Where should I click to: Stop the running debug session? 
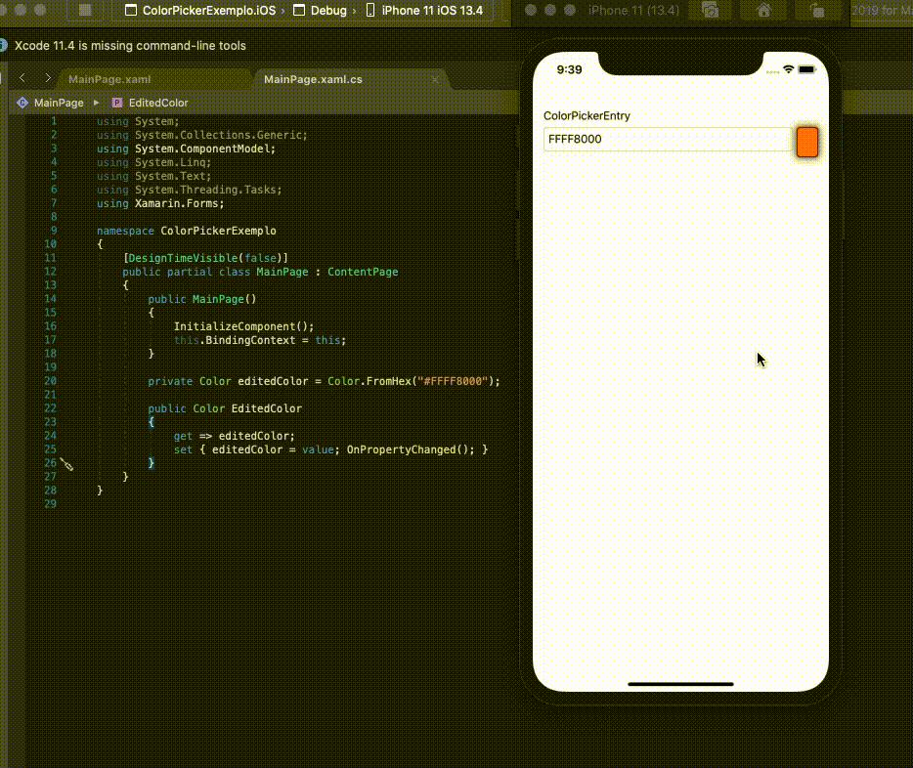pyautogui.click(x=85, y=10)
